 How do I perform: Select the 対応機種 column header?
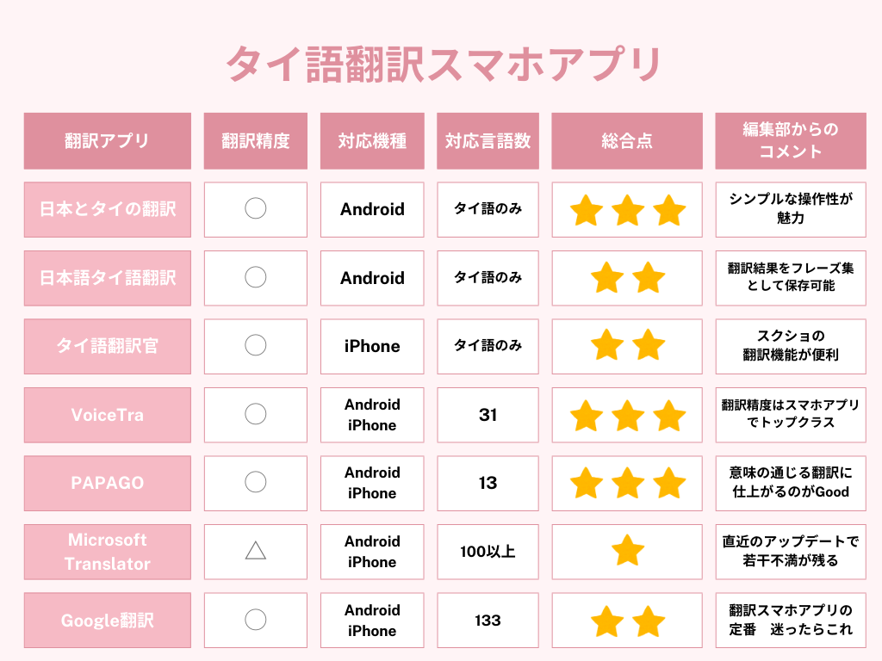pyautogui.click(x=372, y=141)
